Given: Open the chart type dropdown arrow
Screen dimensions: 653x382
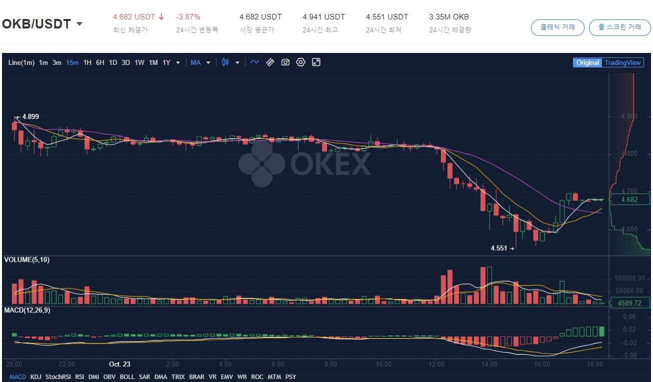Looking at the screenshot, I should 237,63.
